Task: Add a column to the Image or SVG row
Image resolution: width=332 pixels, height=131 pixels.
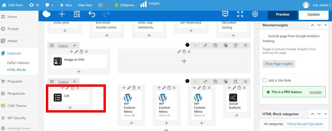Action: [74, 45]
